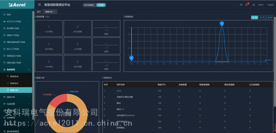Close the 隐患分析 tab
The image size is (276, 133).
[x=55, y=12]
